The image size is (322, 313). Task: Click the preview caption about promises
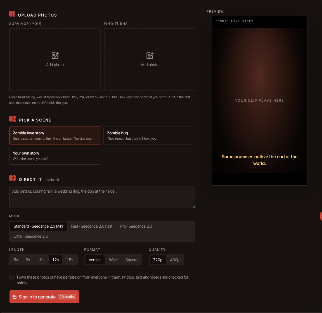pyautogui.click(x=260, y=160)
